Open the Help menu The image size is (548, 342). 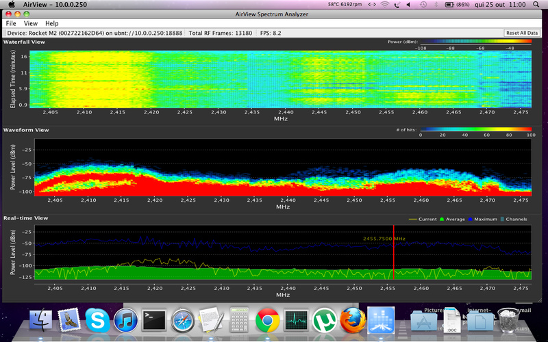(x=52, y=23)
